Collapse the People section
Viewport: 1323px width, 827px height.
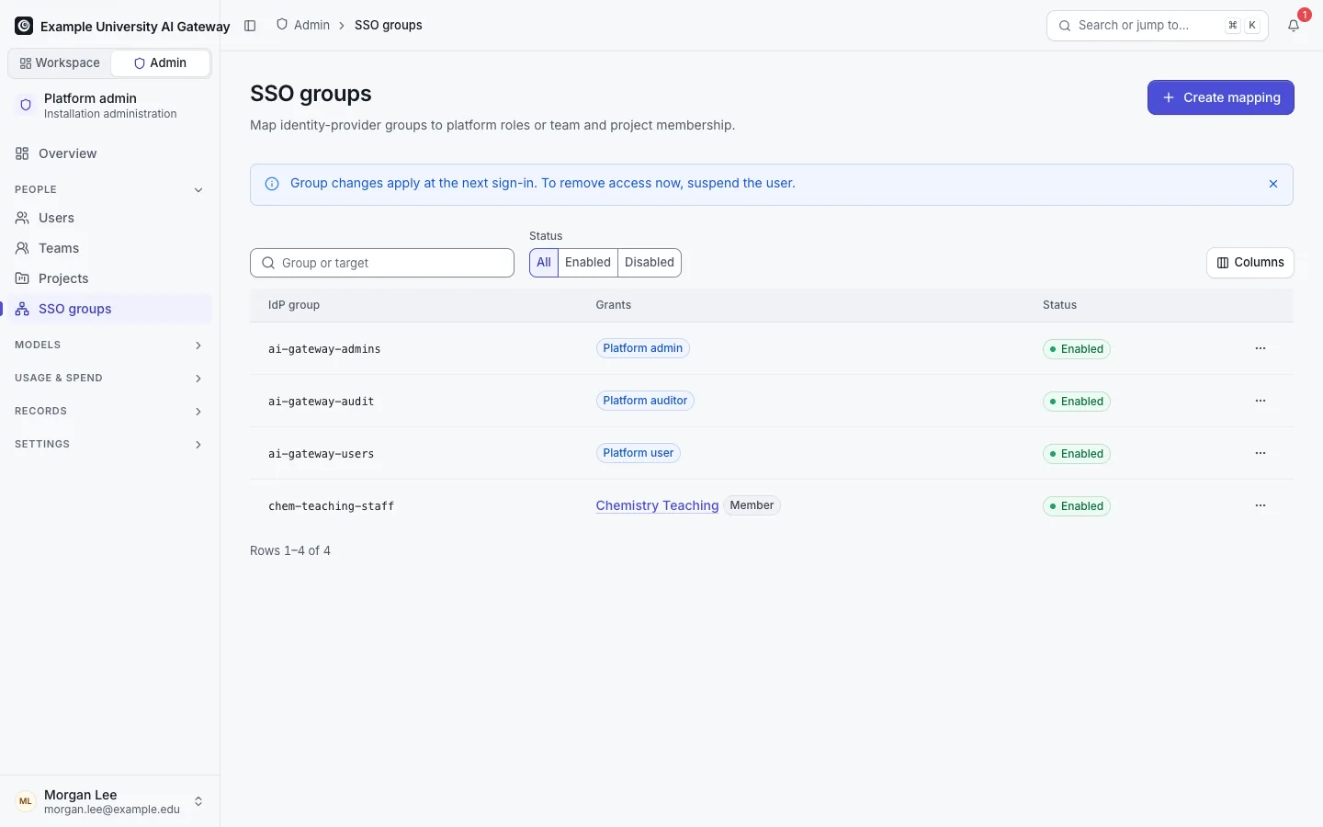[110, 189]
